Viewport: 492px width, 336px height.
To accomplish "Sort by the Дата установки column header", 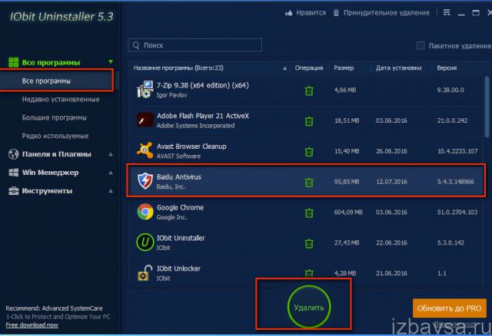I will pyautogui.click(x=398, y=68).
